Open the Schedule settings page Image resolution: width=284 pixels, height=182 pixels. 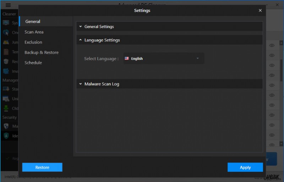click(33, 63)
